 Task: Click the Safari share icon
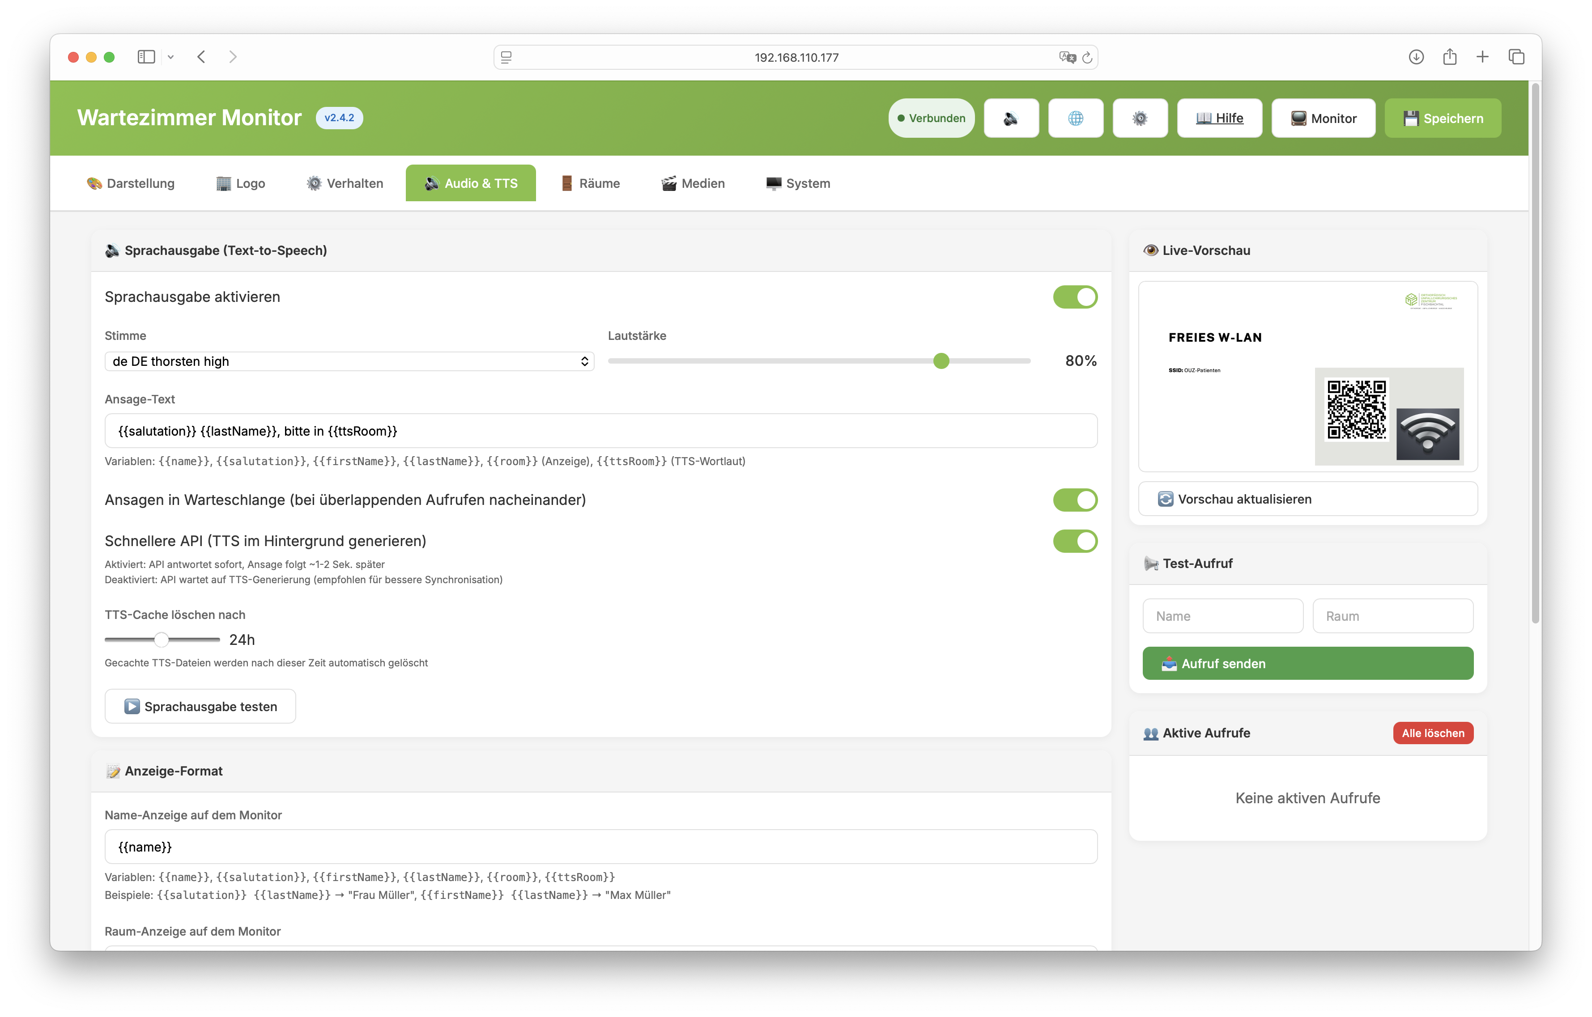click(1450, 57)
